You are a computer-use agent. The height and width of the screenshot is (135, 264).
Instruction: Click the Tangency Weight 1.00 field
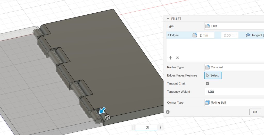click(234, 92)
